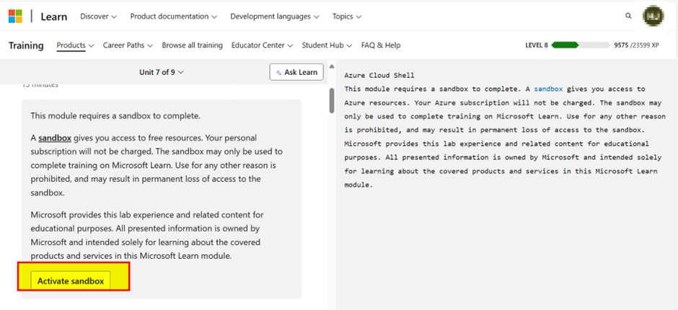Screen dimensions: 678x310
Task: Open the user profile avatar
Action: point(653,16)
